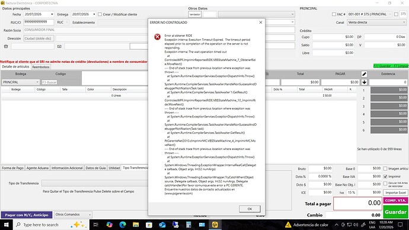Launch Copilot from the taskbar
409x230 pixels.
(109, 225)
